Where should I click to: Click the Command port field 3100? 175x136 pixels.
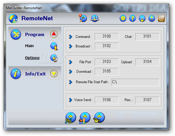pyautogui.click(x=107, y=37)
